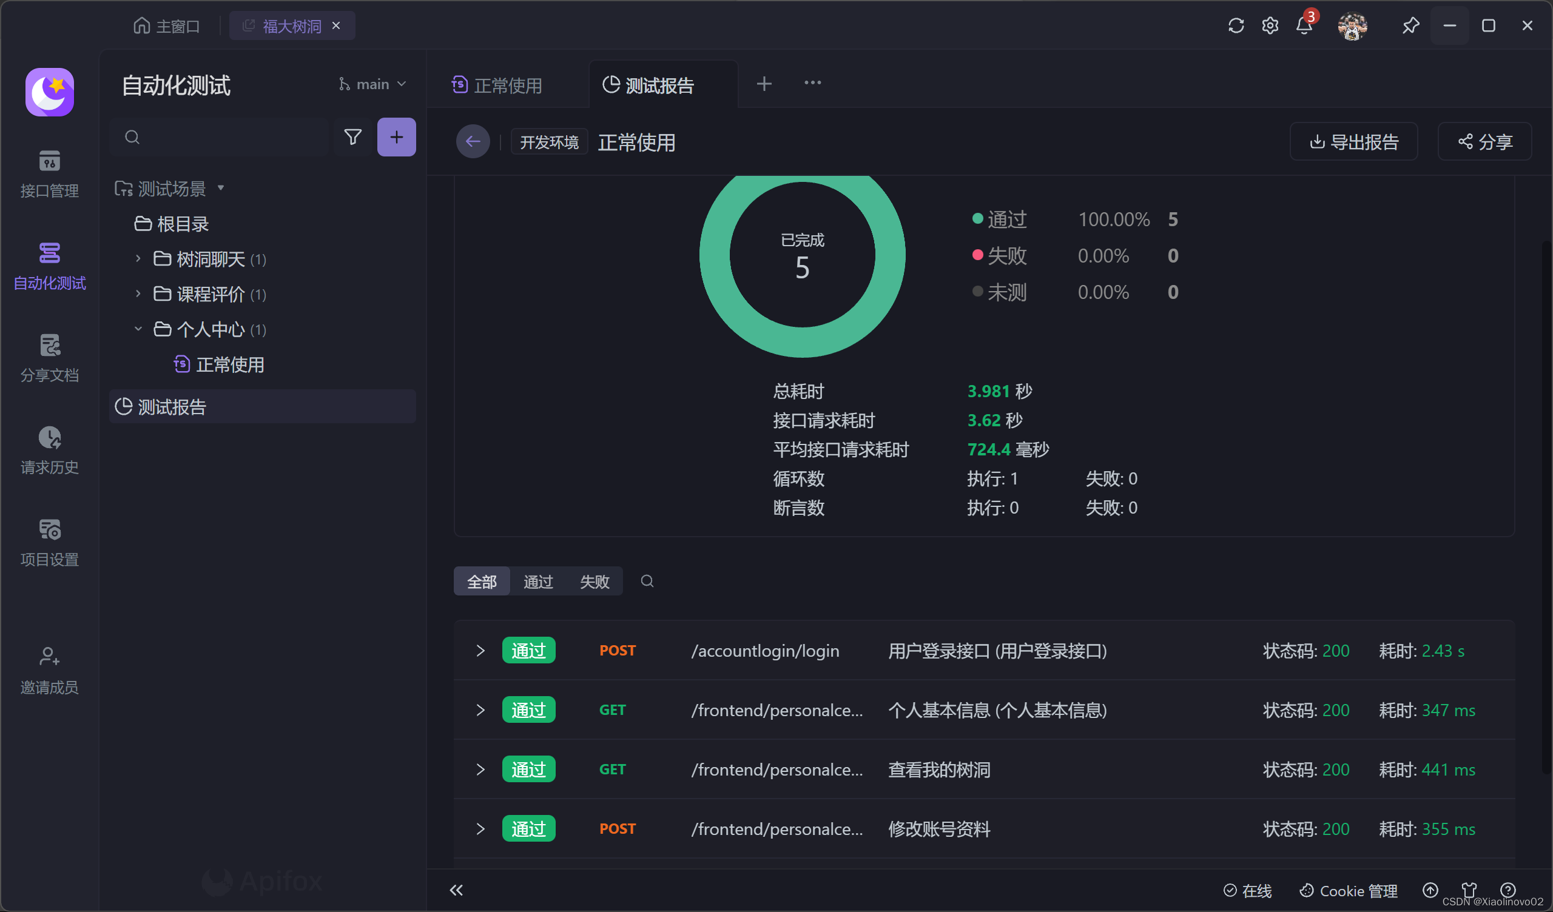1553x912 pixels.
Task: Filter results by 失败
Action: coord(594,581)
